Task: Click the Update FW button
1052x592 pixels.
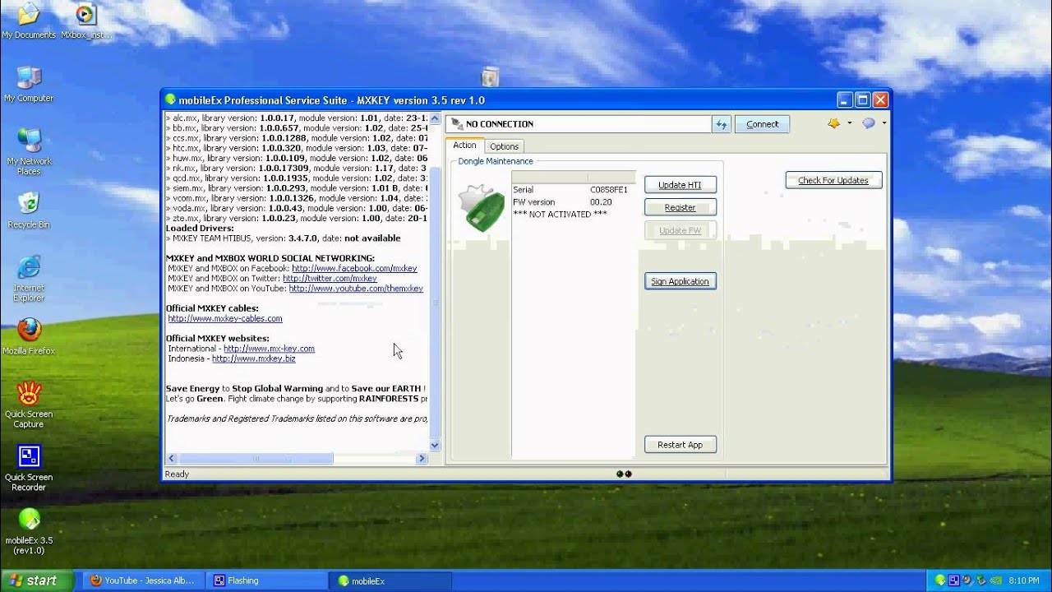Action: point(680,230)
